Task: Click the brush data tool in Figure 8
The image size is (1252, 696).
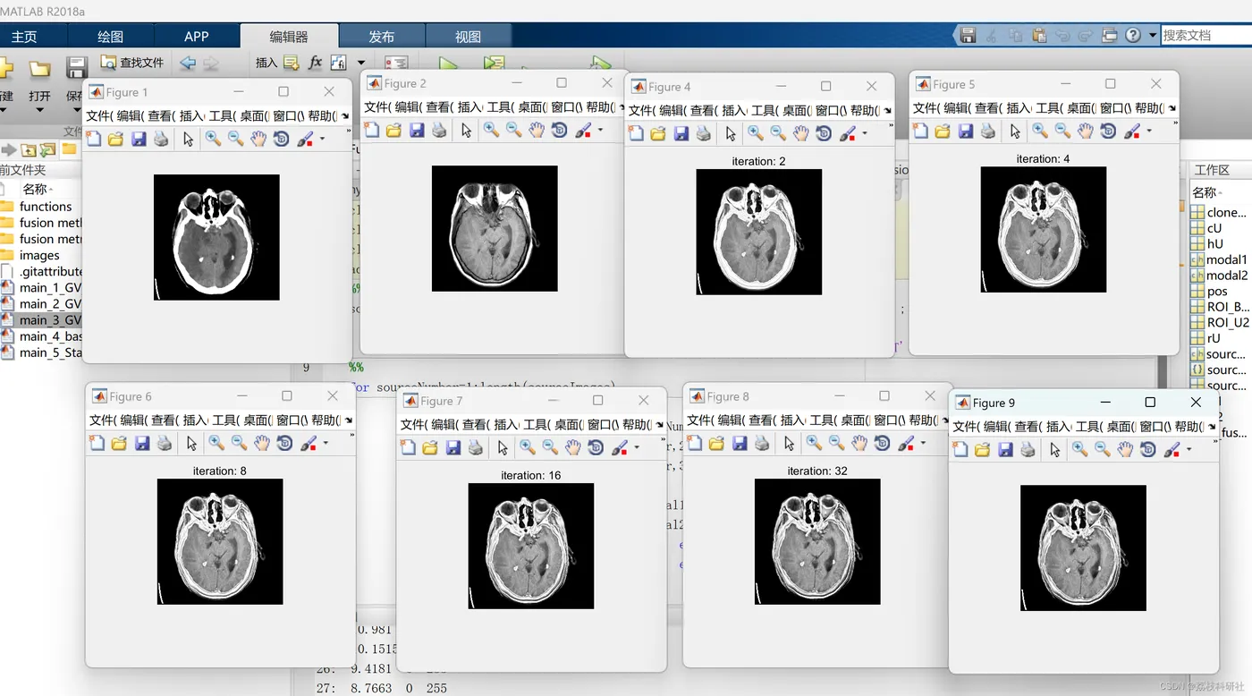Action: (906, 442)
